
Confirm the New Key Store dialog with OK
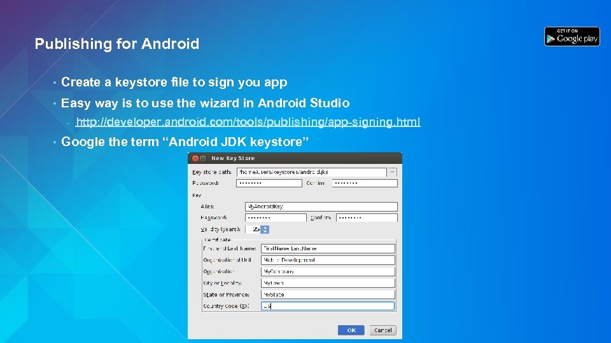point(351,330)
